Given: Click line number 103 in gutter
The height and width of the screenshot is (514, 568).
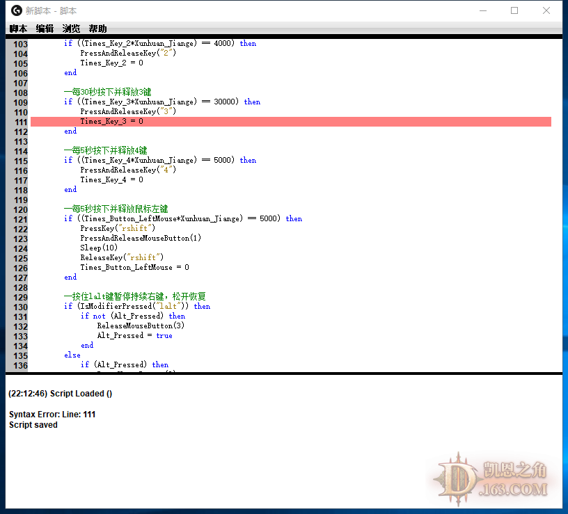Looking at the screenshot, I should coord(20,44).
